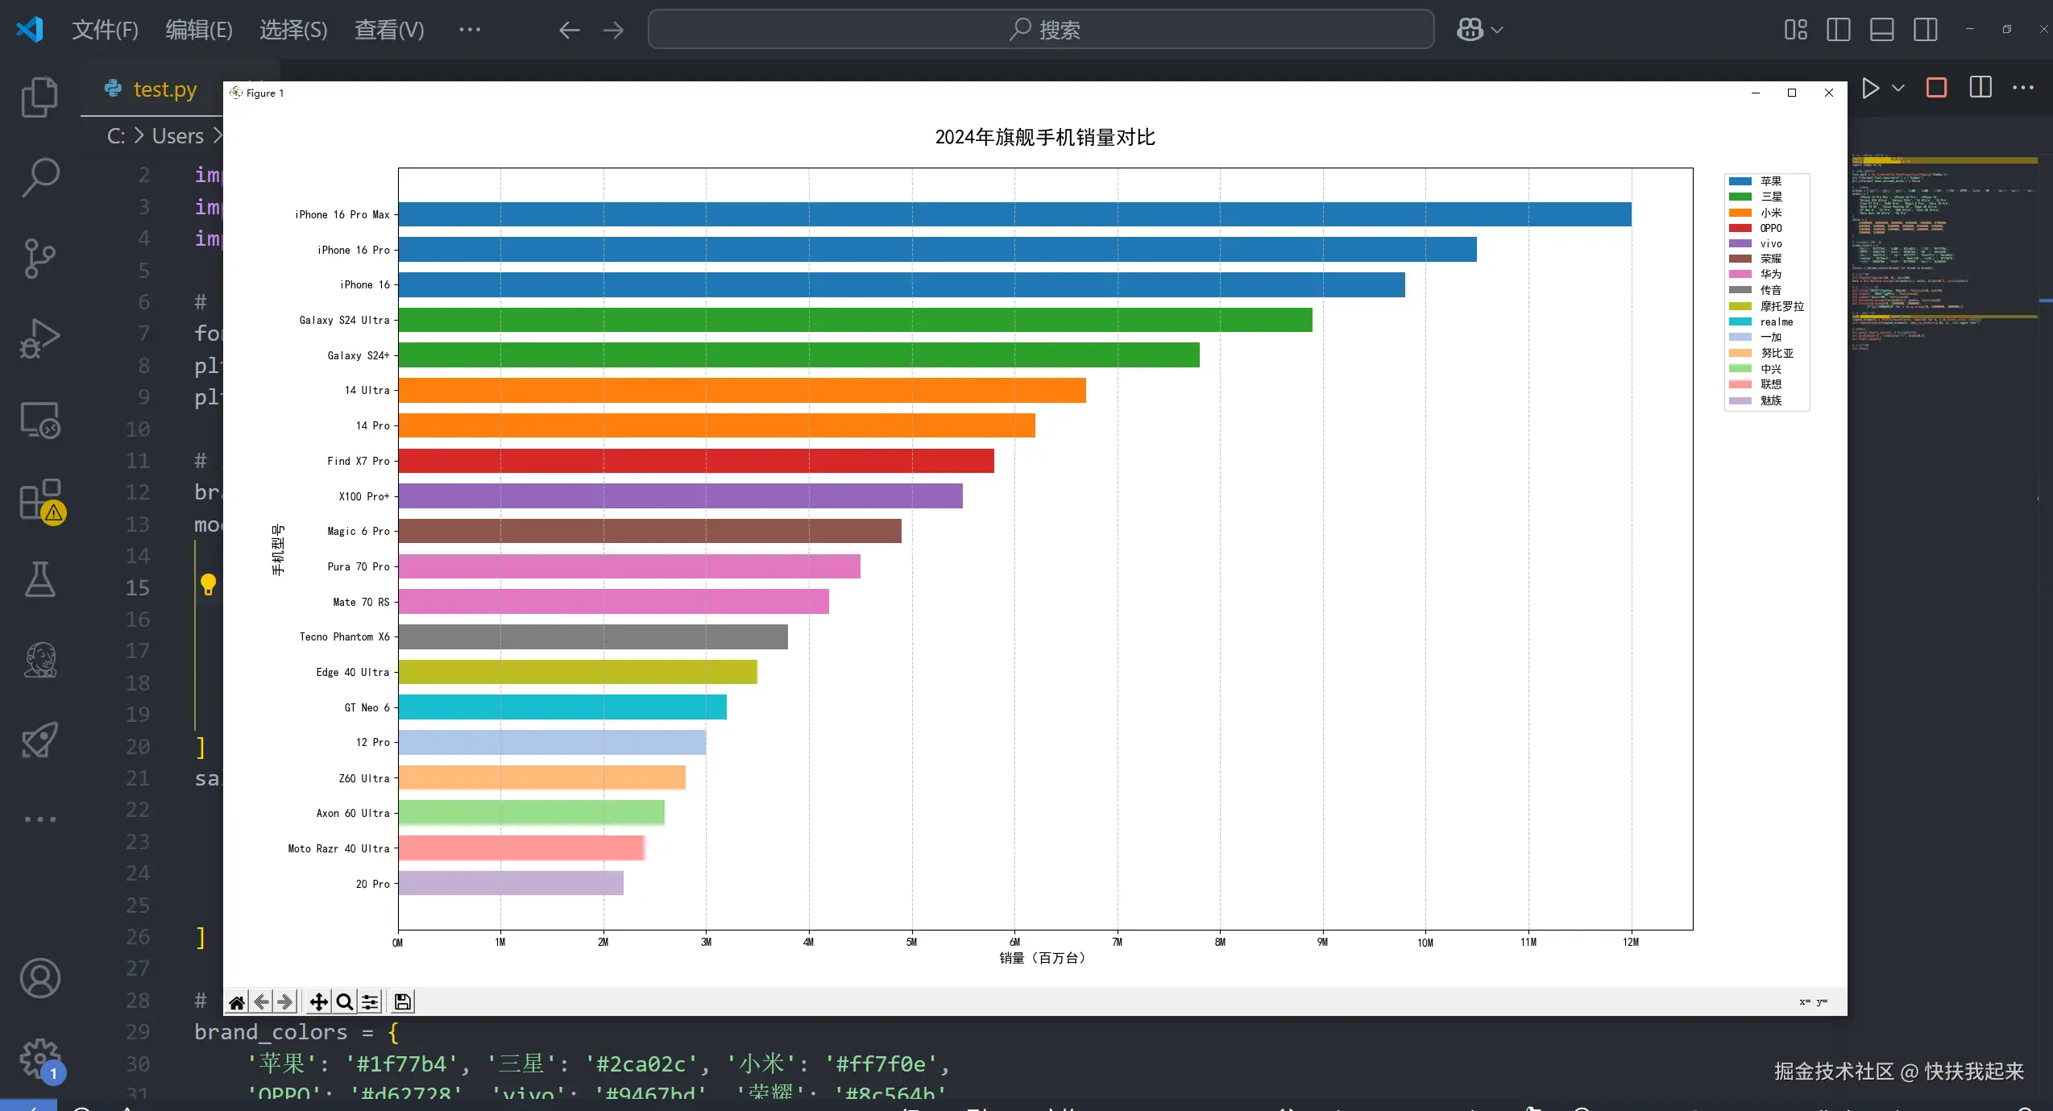The width and height of the screenshot is (2053, 1111).
Task: Select the matplotlib Pan move tool
Action: coord(318,1001)
